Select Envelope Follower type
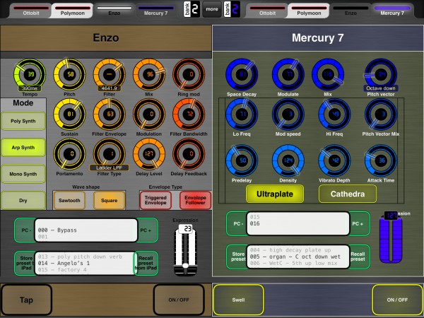Screen dimensions: 424x318 coord(195,201)
